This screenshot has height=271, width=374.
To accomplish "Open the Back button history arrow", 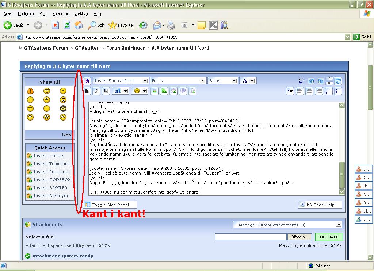I will pos(28,25).
